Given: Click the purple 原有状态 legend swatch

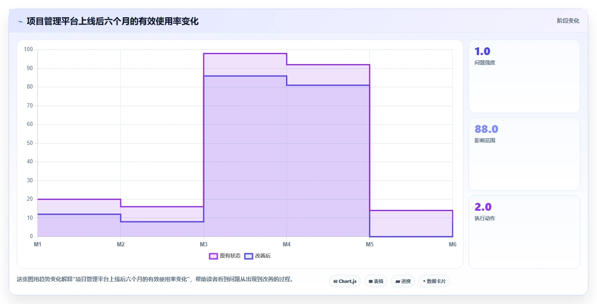Looking at the screenshot, I should pos(213,256).
